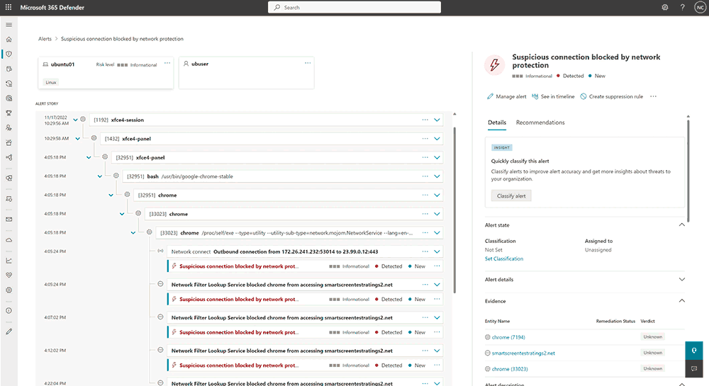Open the heart Health sidebar icon
709x386 pixels.
[x=9, y=275]
